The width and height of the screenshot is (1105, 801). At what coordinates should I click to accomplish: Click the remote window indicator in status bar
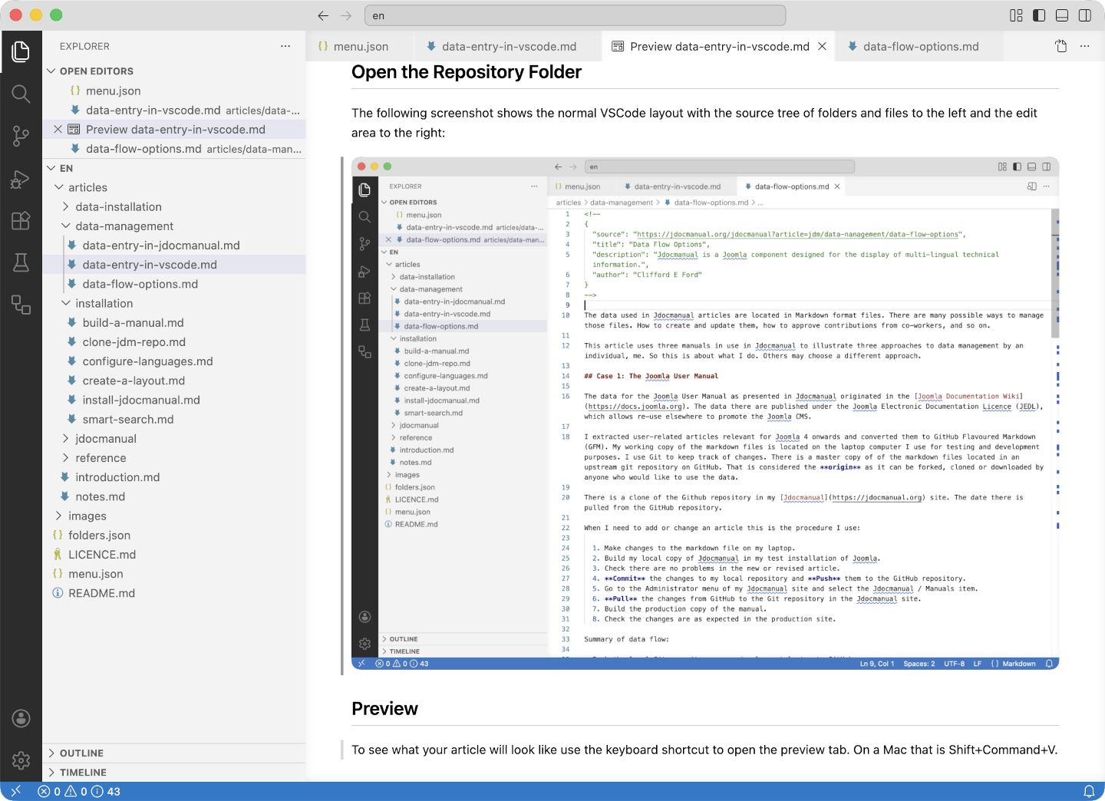tap(15, 791)
